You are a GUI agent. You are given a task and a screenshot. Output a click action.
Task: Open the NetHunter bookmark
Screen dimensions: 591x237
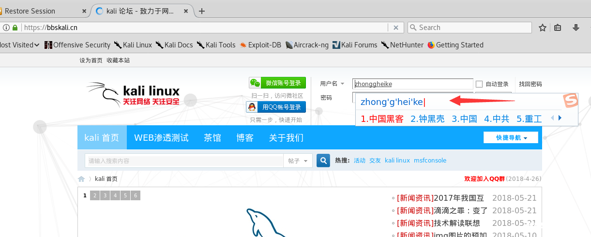(x=403, y=45)
